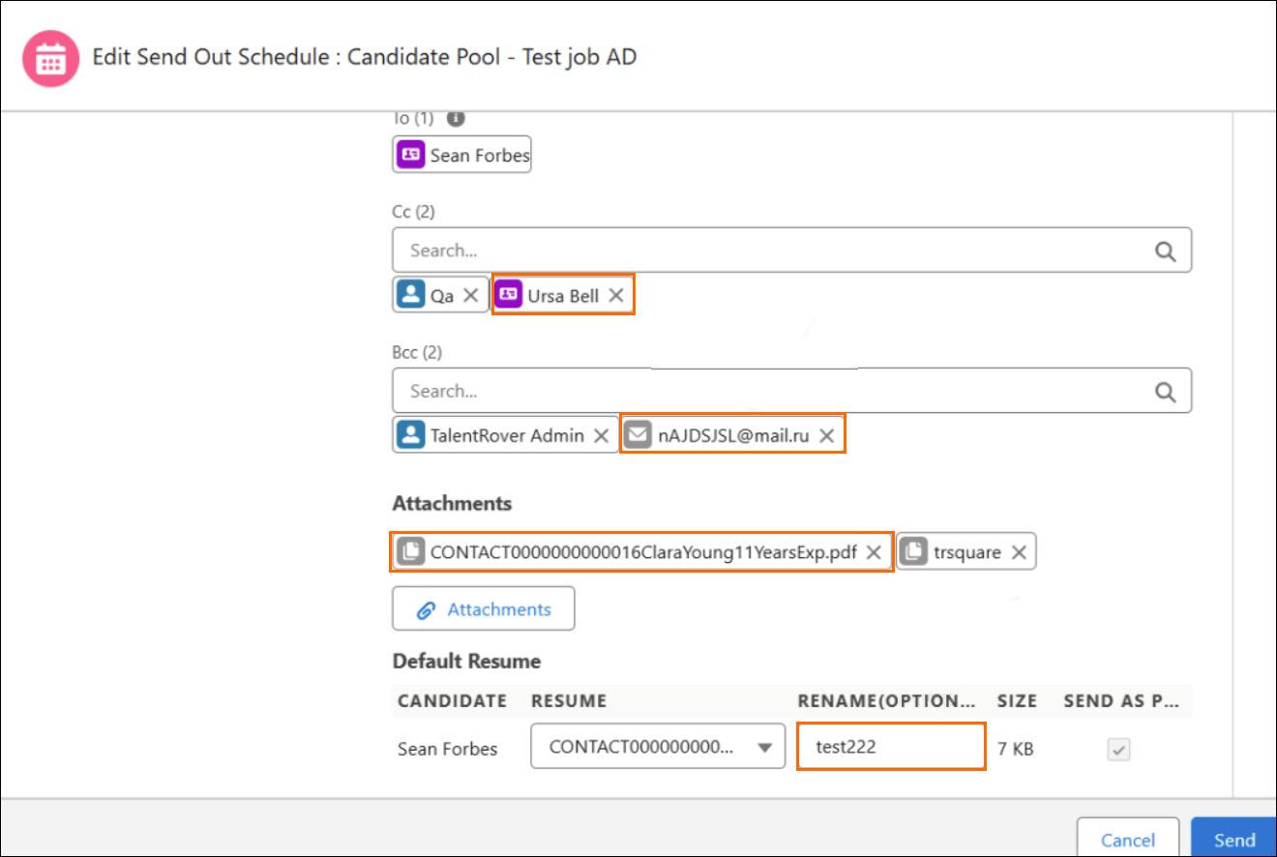Click the 7 KB size value
1277x857 pixels.
pos(1016,748)
